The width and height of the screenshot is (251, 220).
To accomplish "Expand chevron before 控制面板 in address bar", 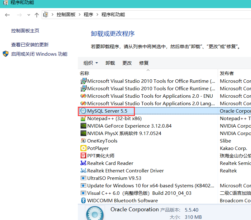I will click(x=53, y=15).
